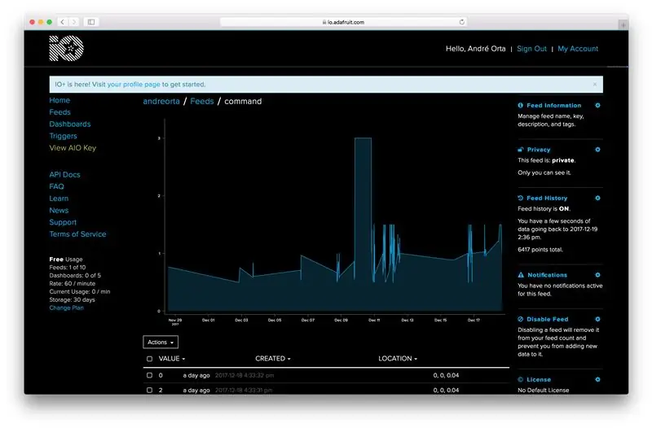Screen dimensions: 652x428
Task: Select the row with value 2
Action: 150,391
